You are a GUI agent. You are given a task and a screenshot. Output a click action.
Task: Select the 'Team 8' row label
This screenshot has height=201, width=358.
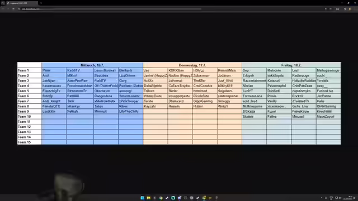pyautogui.click(x=30, y=106)
